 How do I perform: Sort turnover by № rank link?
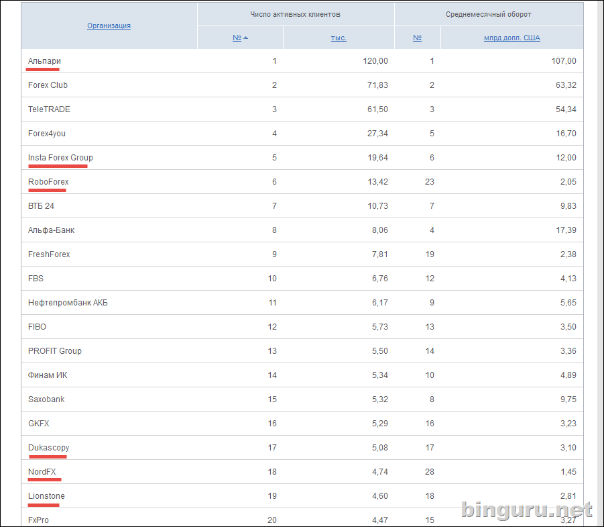[417, 38]
